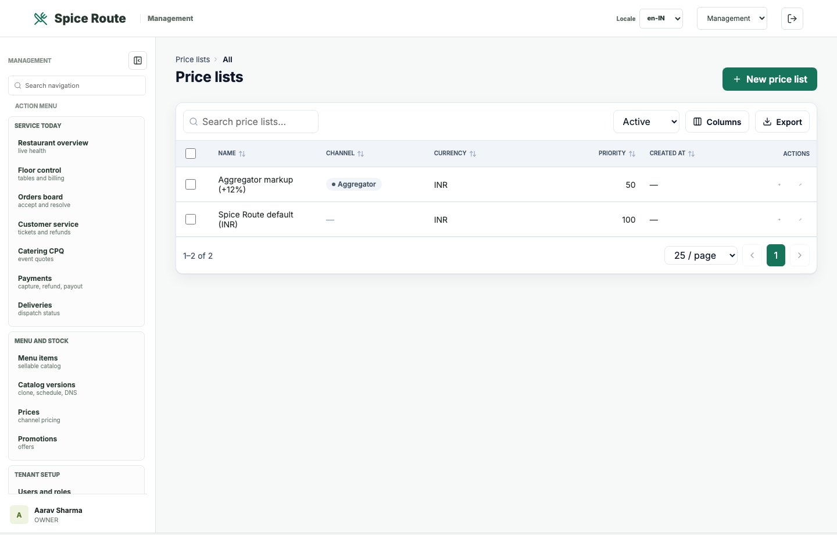The height and width of the screenshot is (535, 837).
Task: Open Catering CPQ event quotes
Action: (76, 255)
